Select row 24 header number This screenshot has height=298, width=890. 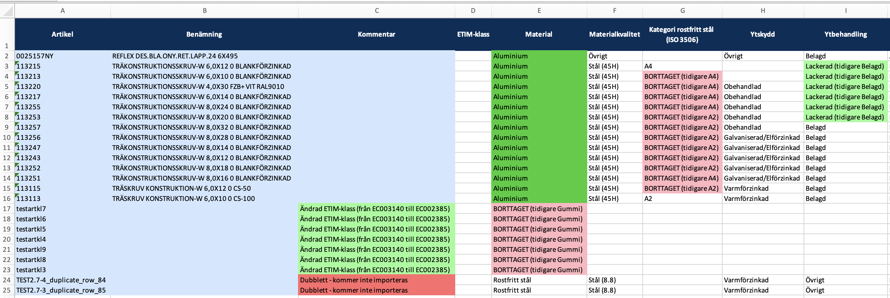point(7,280)
